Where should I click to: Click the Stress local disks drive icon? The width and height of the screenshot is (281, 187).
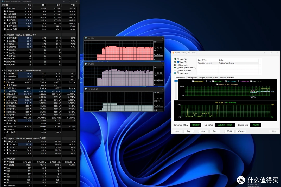[x=175, y=71]
